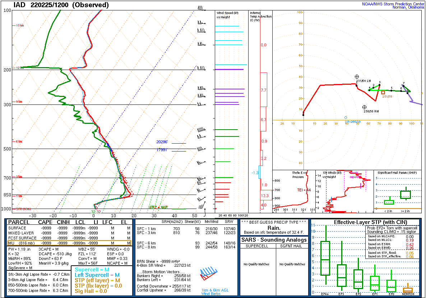The width and height of the screenshot is (426, 298).
Task: Click the 'MMP = 0.33' value
Action: tap(117, 259)
